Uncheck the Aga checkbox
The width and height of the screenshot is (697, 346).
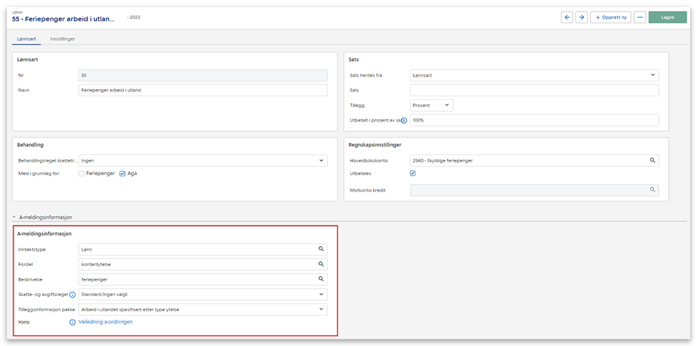(122, 174)
